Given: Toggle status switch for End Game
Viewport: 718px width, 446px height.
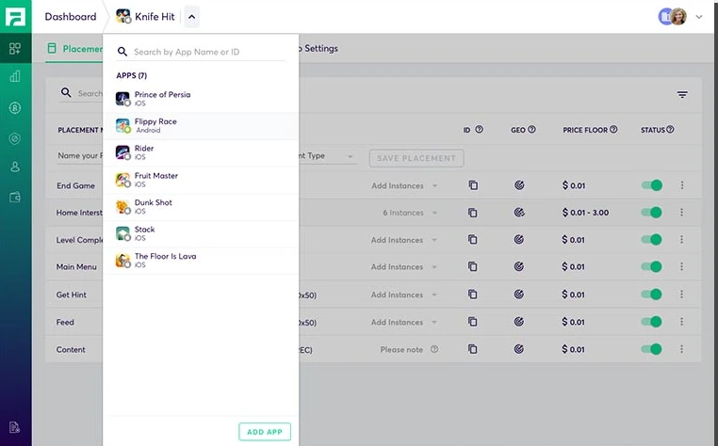Looking at the screenshot, I should pos(652,185).
